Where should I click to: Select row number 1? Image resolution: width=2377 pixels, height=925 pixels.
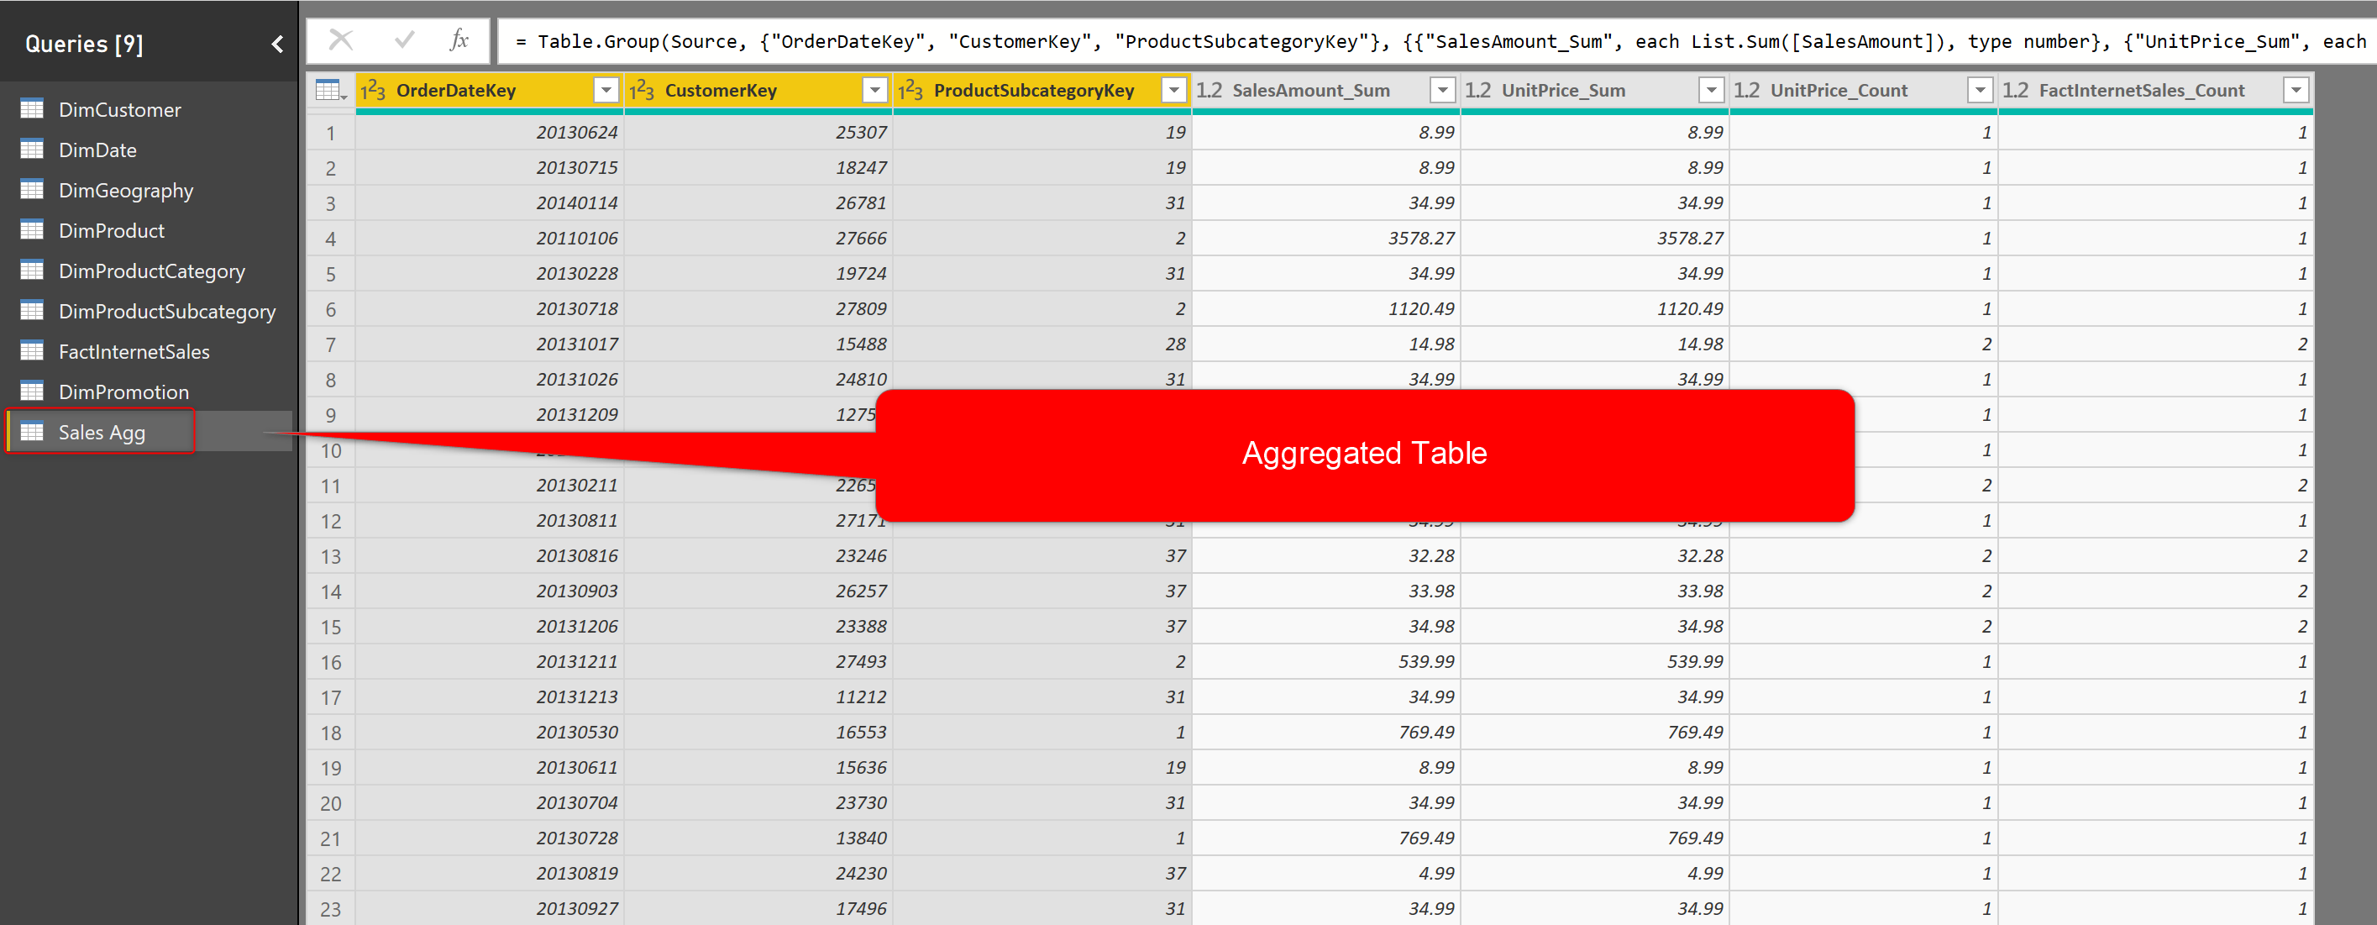[330, 133]
